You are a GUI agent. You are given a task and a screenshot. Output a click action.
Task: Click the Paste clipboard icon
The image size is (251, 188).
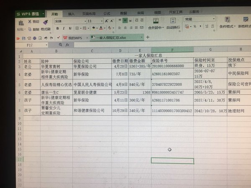21,23
